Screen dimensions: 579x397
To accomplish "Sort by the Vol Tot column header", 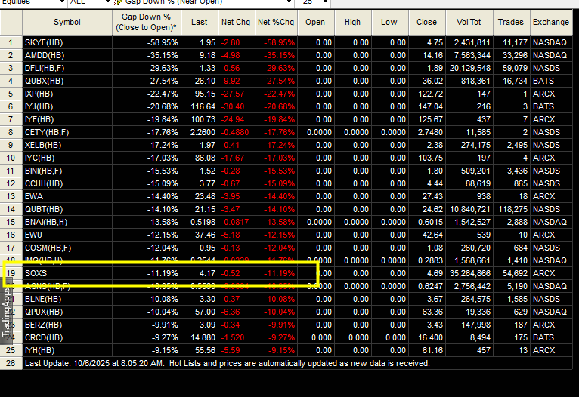I will [x=469, y=22].
